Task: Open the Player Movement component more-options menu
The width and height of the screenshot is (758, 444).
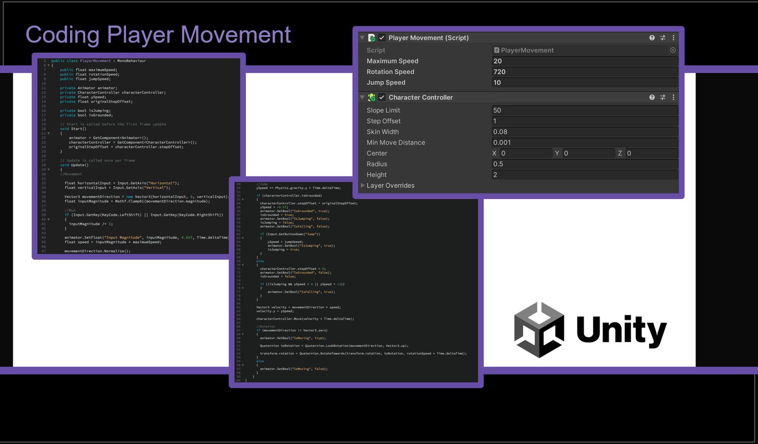Action: click(673, 38)
